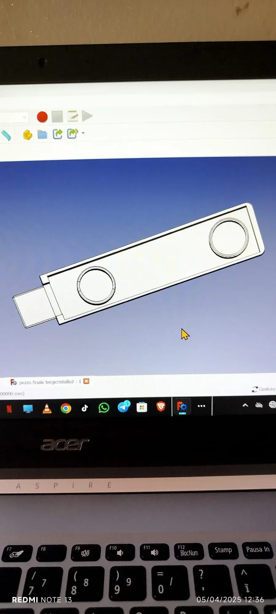Open Netflix from the taskbar
The image size is (276, 614).
click(9, 409)
